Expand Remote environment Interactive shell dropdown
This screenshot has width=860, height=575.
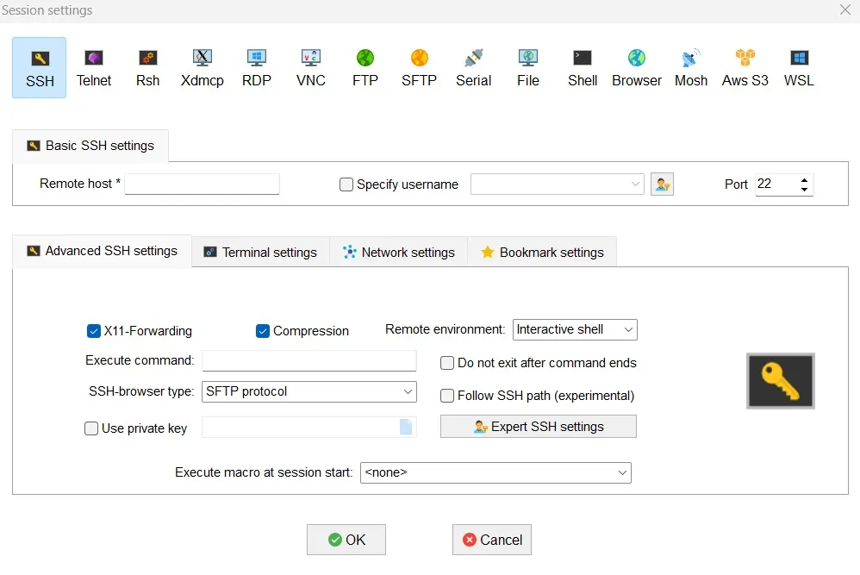(x=628, y=330)
